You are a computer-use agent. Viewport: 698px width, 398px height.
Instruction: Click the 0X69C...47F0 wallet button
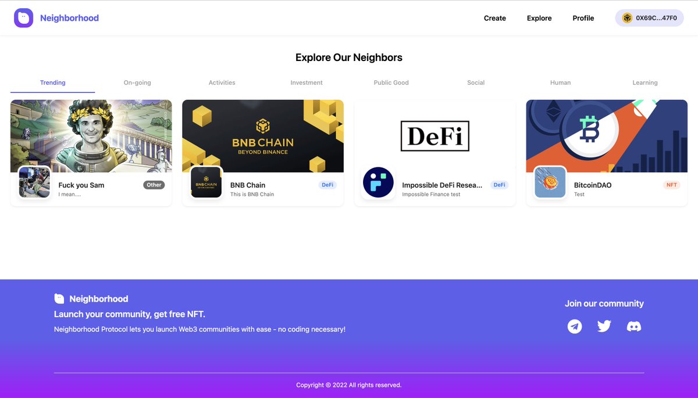pos(650,18)
